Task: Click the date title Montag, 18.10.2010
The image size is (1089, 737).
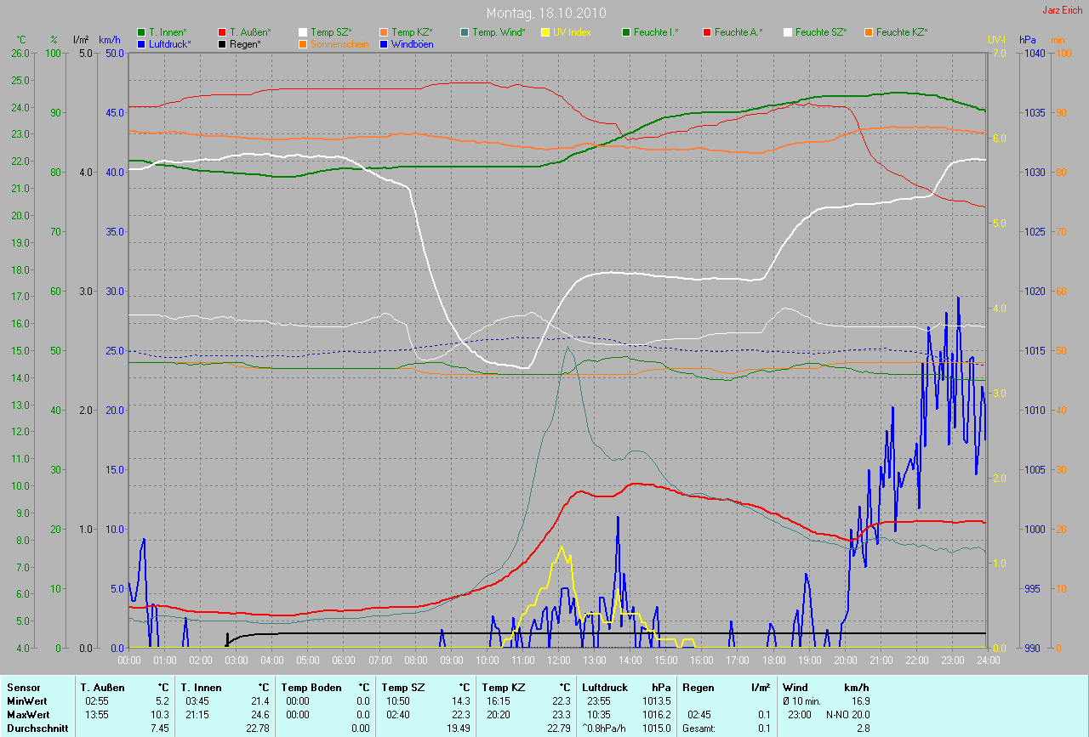Action: 544,14
